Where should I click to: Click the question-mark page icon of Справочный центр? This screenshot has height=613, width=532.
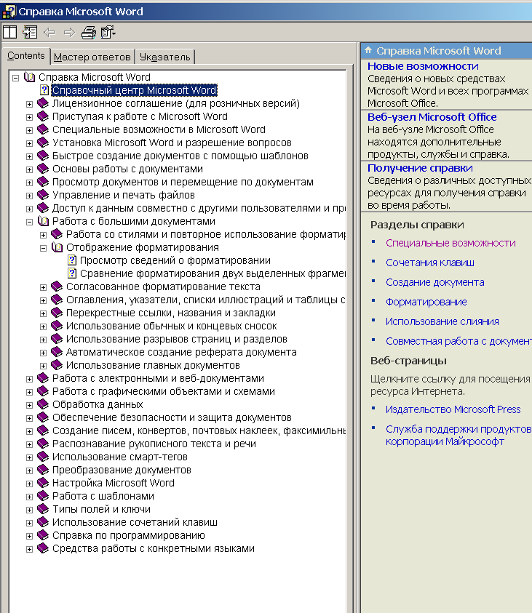pos(44,90)
